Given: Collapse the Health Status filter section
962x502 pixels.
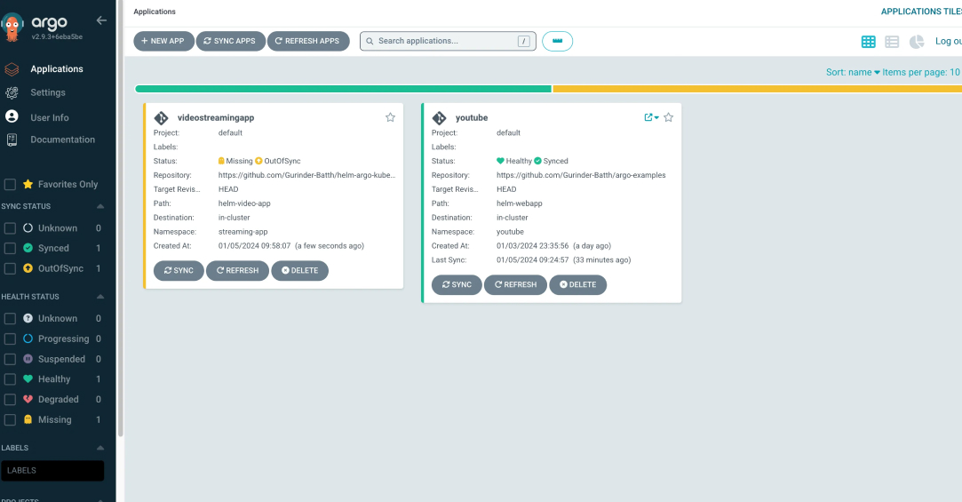Looking at the screenshot, I should 99,297.
